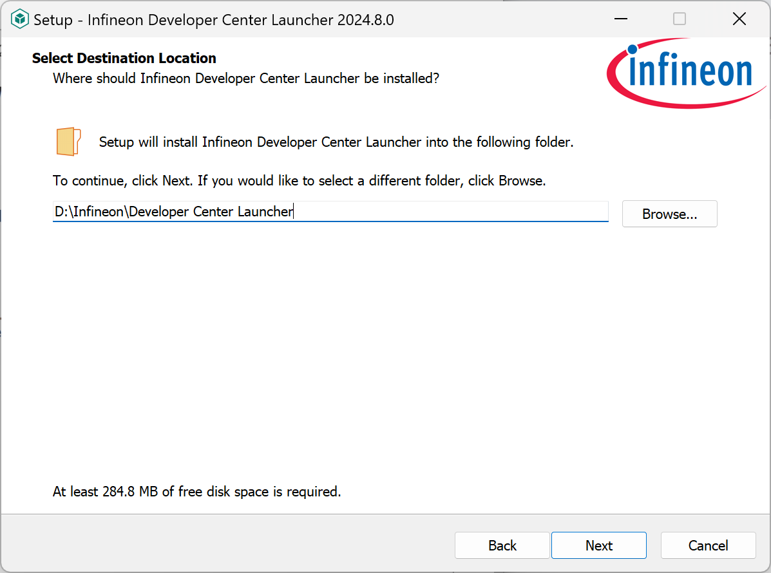
Task: Go Back to previous setup step
Action: click(502, 545)
